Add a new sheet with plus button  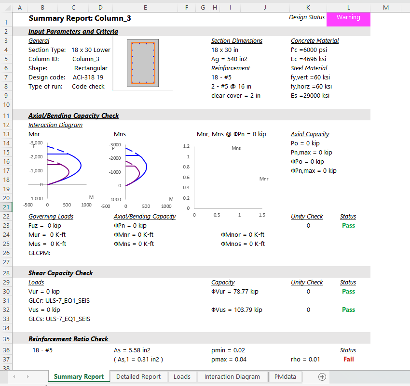tap(322, 377)
